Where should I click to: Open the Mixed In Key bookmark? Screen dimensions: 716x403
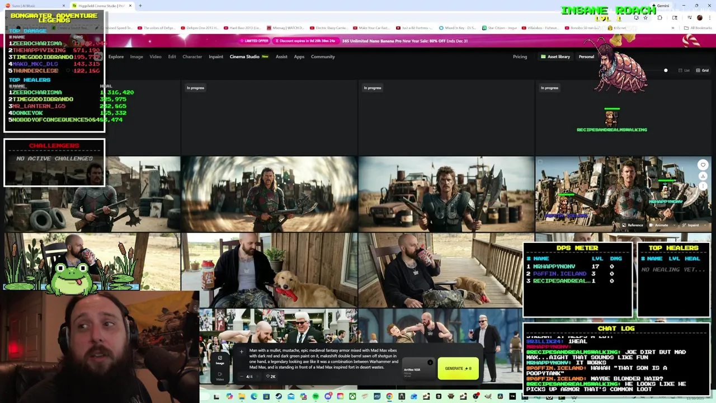pyautogui.click(x=458, y=28)
